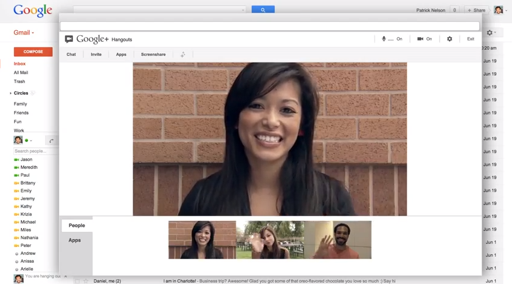Open All Mail folder
Viewport: 512px width, 284px height.
21,72
